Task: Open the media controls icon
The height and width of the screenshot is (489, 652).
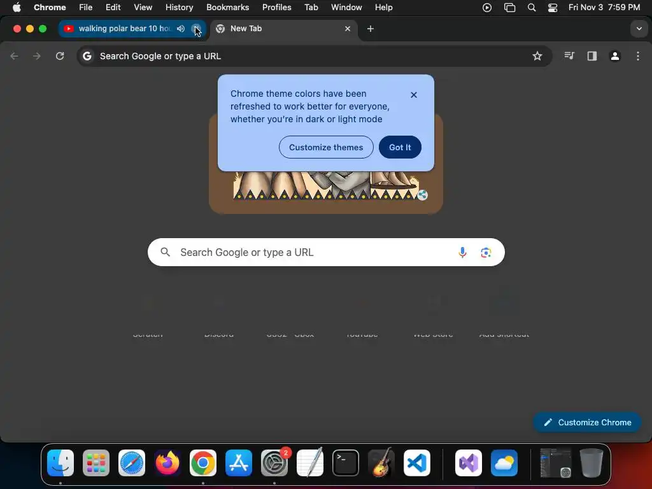Action: click(569, 56)
